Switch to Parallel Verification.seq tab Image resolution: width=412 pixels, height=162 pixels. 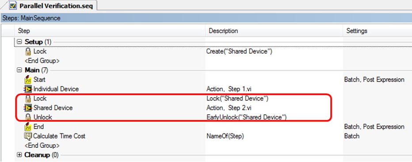pos(51,6)
